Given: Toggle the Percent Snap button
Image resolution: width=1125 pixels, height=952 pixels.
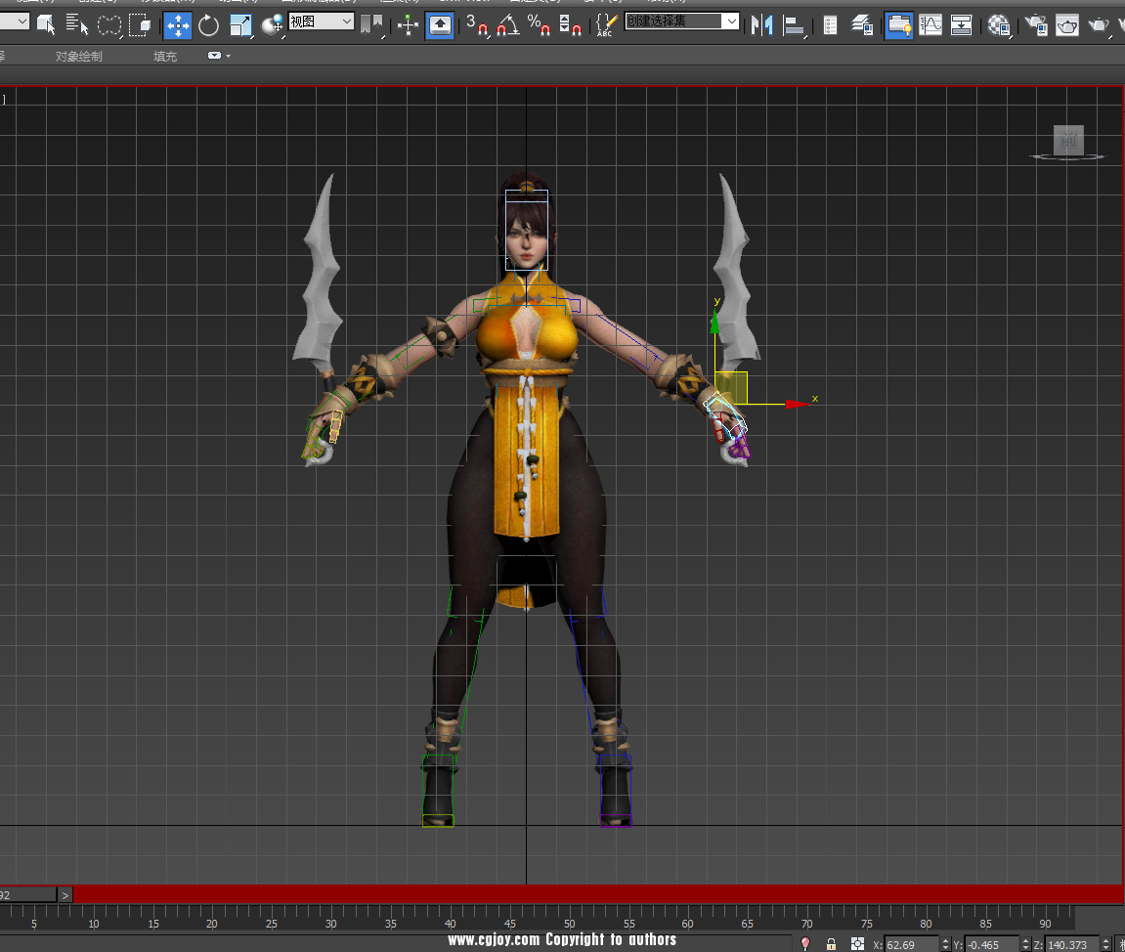Looking at the screenshot, I should (x=539, y=24).
